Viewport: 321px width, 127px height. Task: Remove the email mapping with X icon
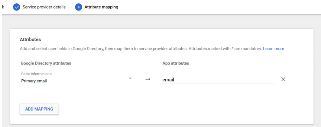(x=283, y=79)
